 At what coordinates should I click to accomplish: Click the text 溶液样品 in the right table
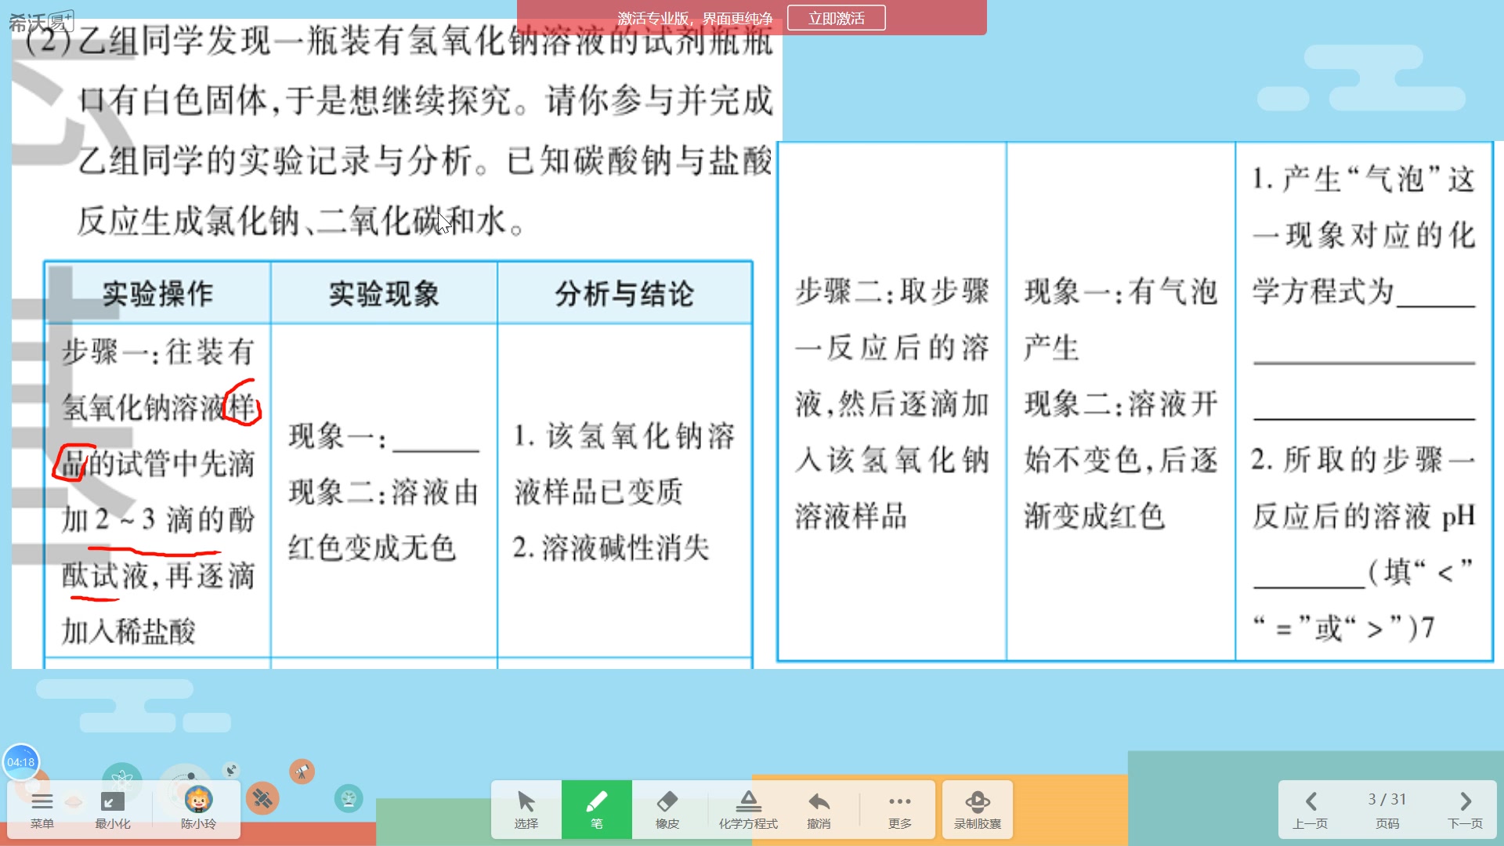click(x=851, y=516)
